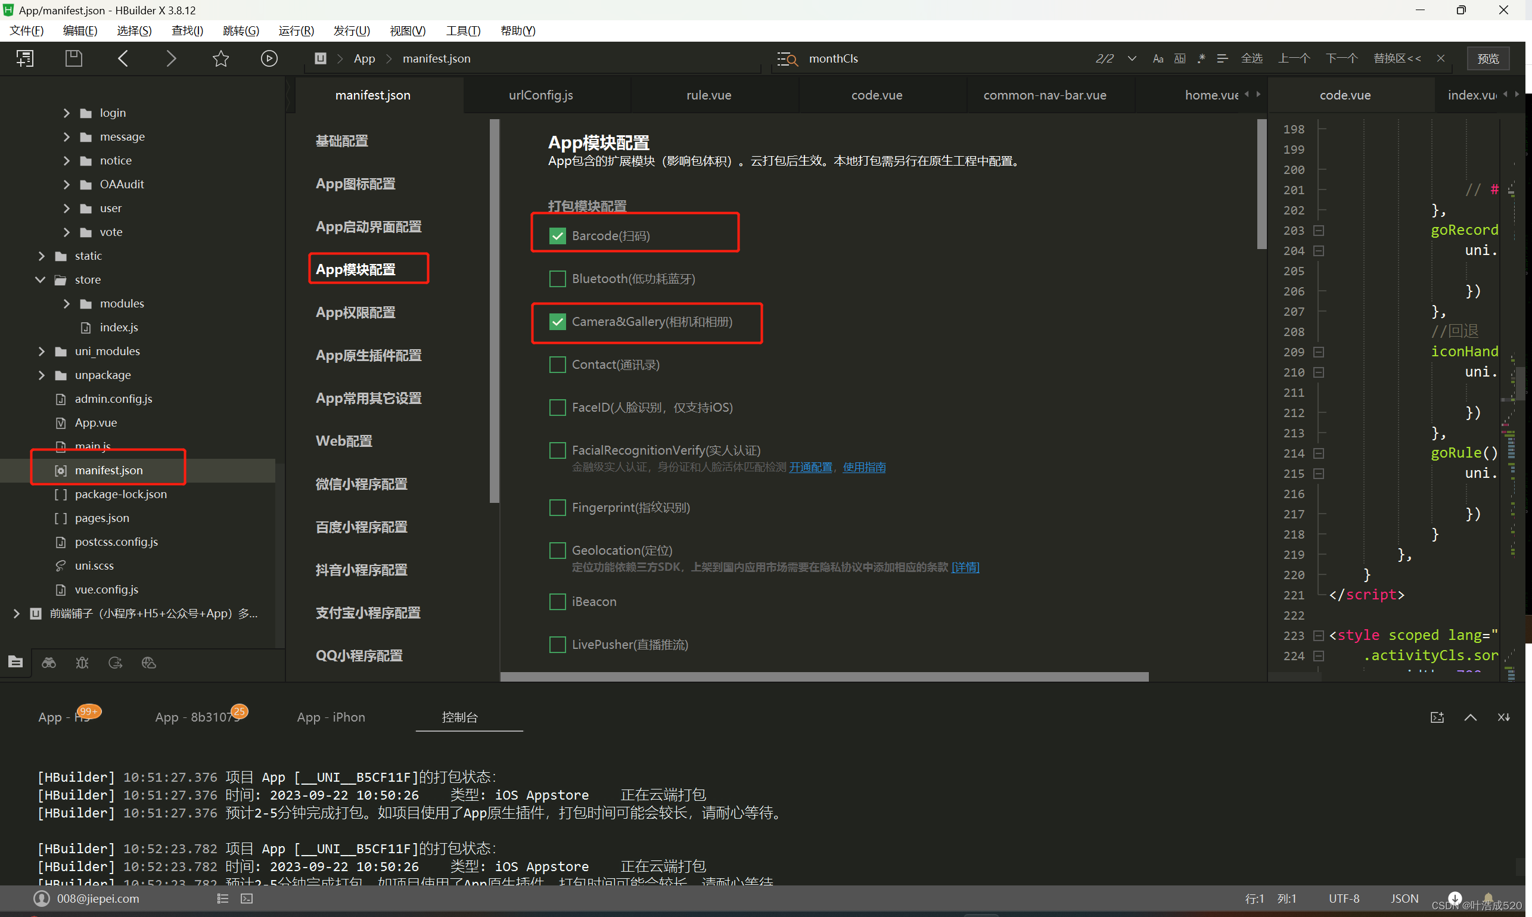The height and width of the screenshot is (917, 1532).
Task: Toggle regex search option icon
Action: [1201, 59]
